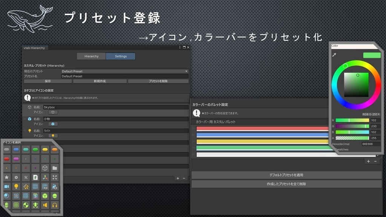Choose the folder icon in picker

pos(55,168)
